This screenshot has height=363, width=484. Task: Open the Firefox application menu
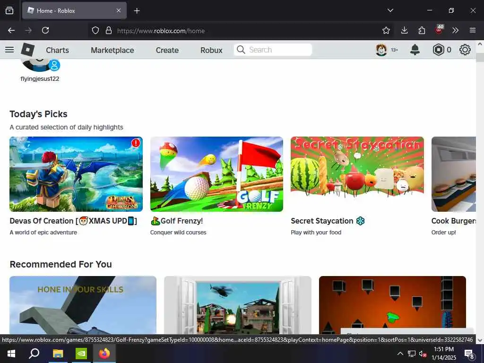[472, 30]
